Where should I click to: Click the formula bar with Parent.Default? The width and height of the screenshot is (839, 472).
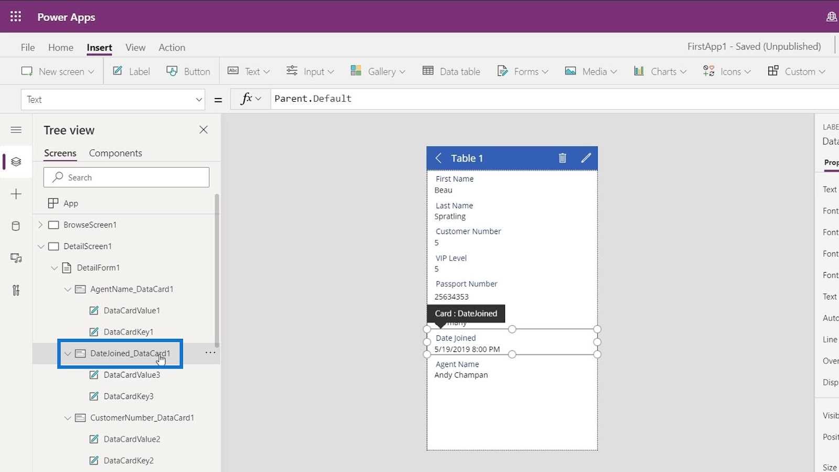[x=555, y=99]
